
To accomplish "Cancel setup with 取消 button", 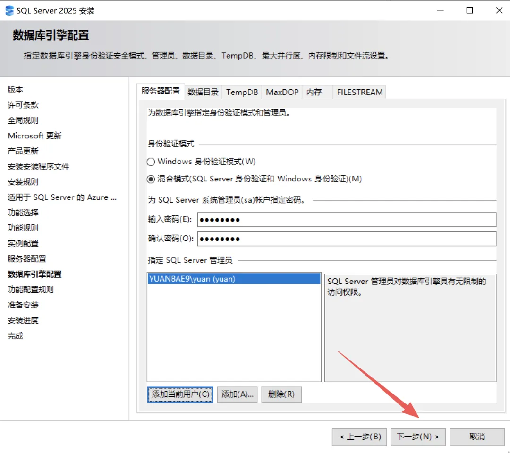I will coord(477,437).
